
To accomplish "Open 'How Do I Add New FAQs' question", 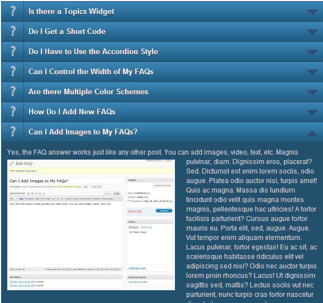I will (x=72, y=112).
